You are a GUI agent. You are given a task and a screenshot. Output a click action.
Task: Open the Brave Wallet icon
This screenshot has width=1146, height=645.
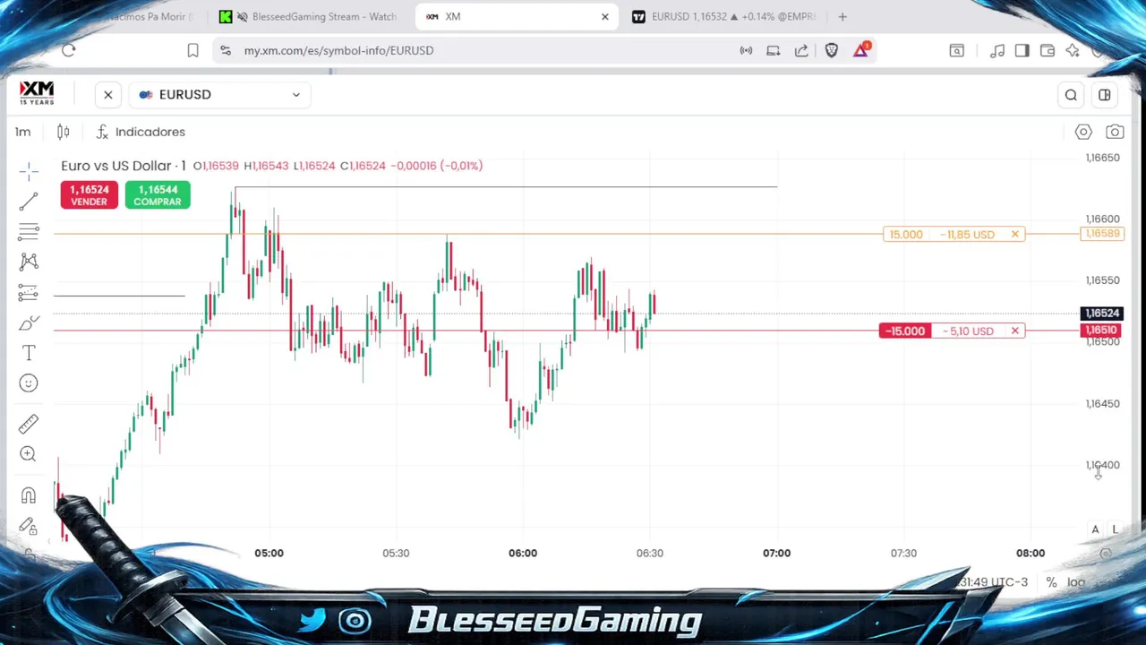(x=1048, y=50)
